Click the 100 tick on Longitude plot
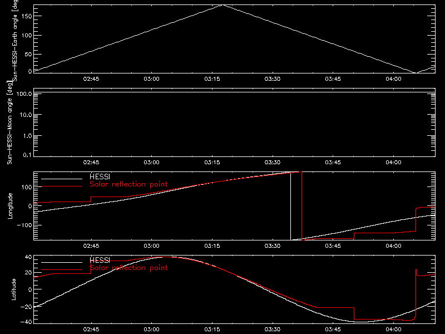The height and width of the screenshot is (334, 445). pyautogui.click(x=27, y=187)
